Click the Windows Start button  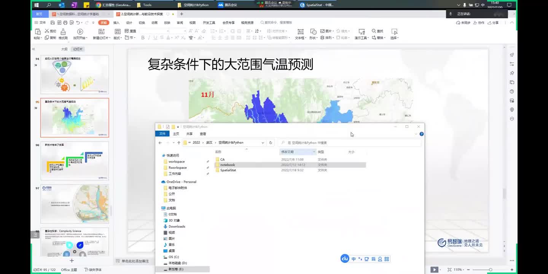click(x=37, y=5)
